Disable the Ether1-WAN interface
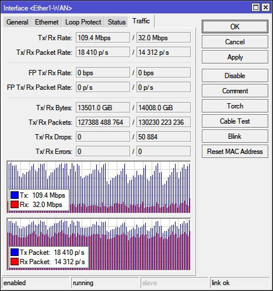The image size is (273, 291). click(235, 76)
